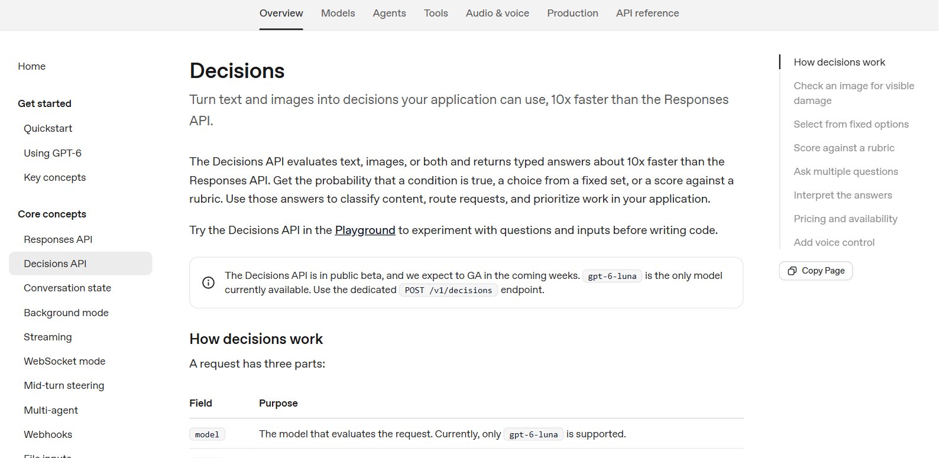
Task: Open Mid-turn steering page
Action: tap(64, 385)
